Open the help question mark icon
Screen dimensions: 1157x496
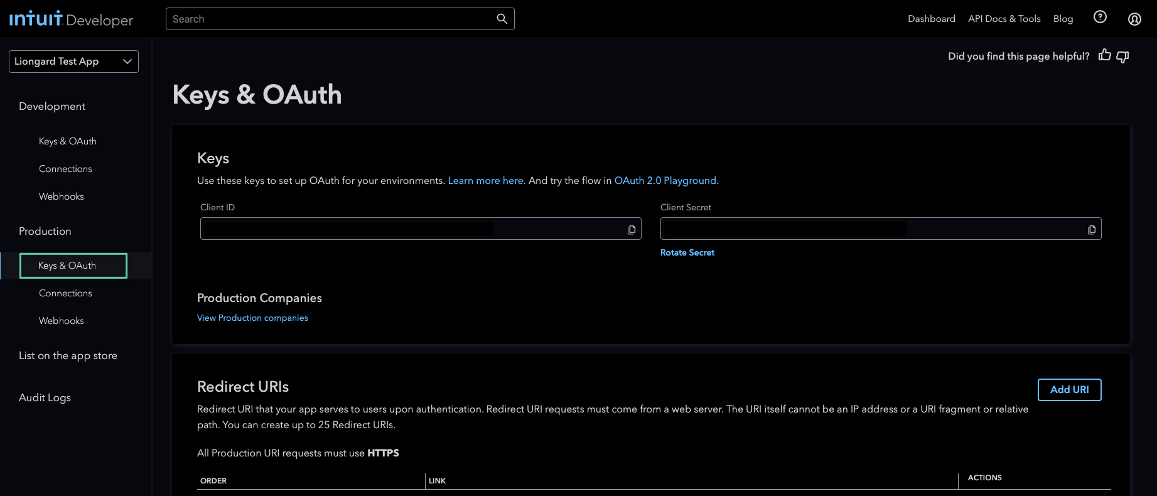click(1100, 17)
